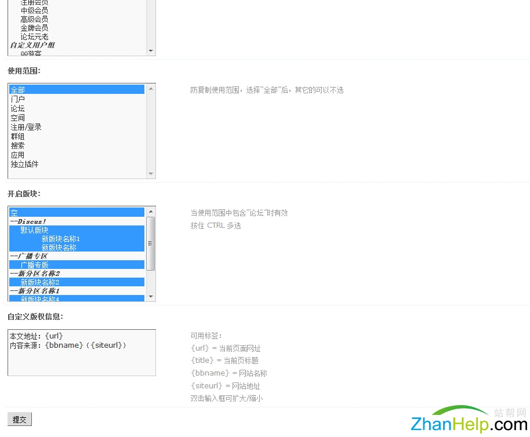Select 广播专版 in the 开启版块 list
The height and width of the screenshot is (437, 530).
[x=77, y=265]
